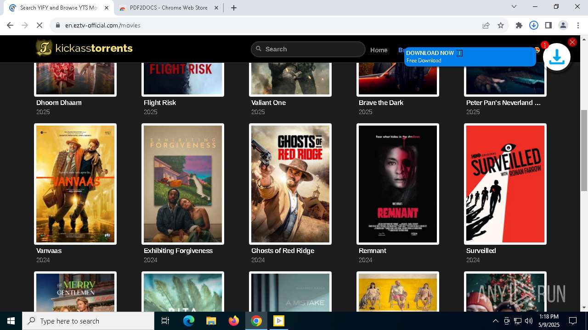Click the Vanvaas title text
The height and width of the screenshot is (330, 588).
(x=49, y=251)
